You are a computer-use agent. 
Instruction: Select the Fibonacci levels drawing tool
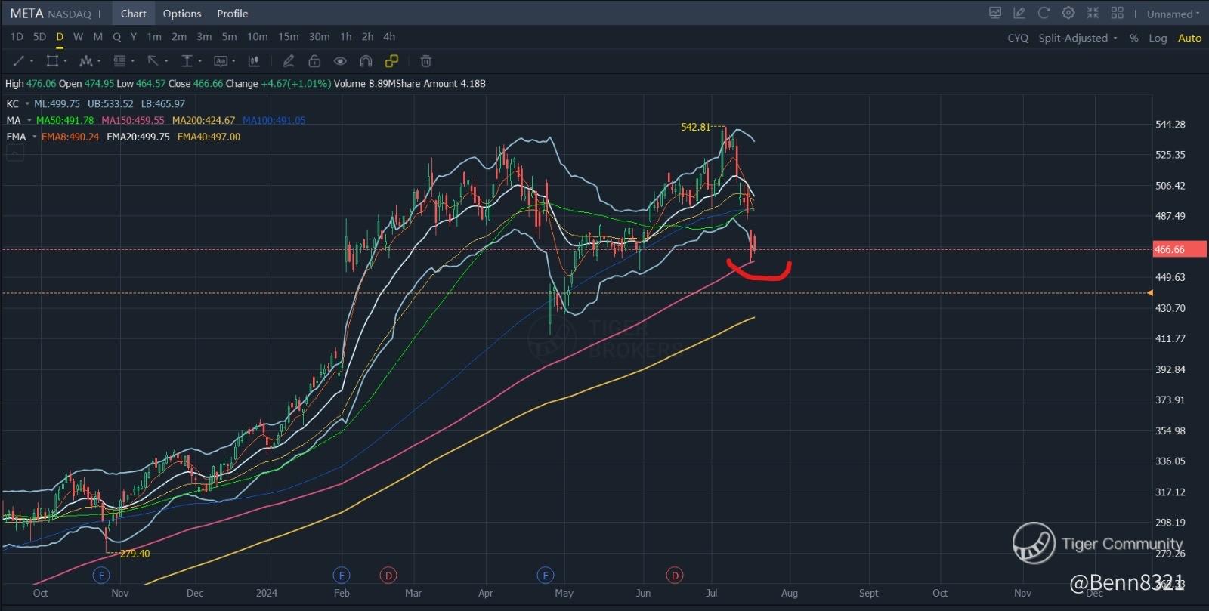[119, 61]
